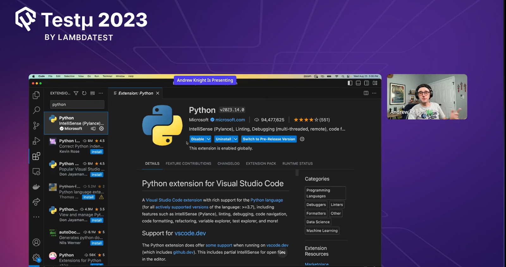The image size is (506, 267).
Task: Open the Formatters category tag
Action: click(x=316, y=213)
